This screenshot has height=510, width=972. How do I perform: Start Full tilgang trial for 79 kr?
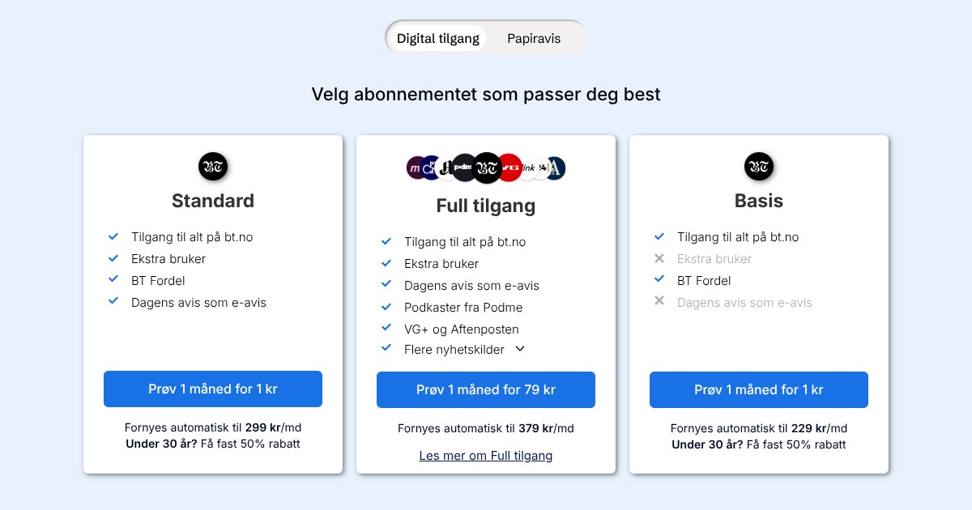(486, 389)
